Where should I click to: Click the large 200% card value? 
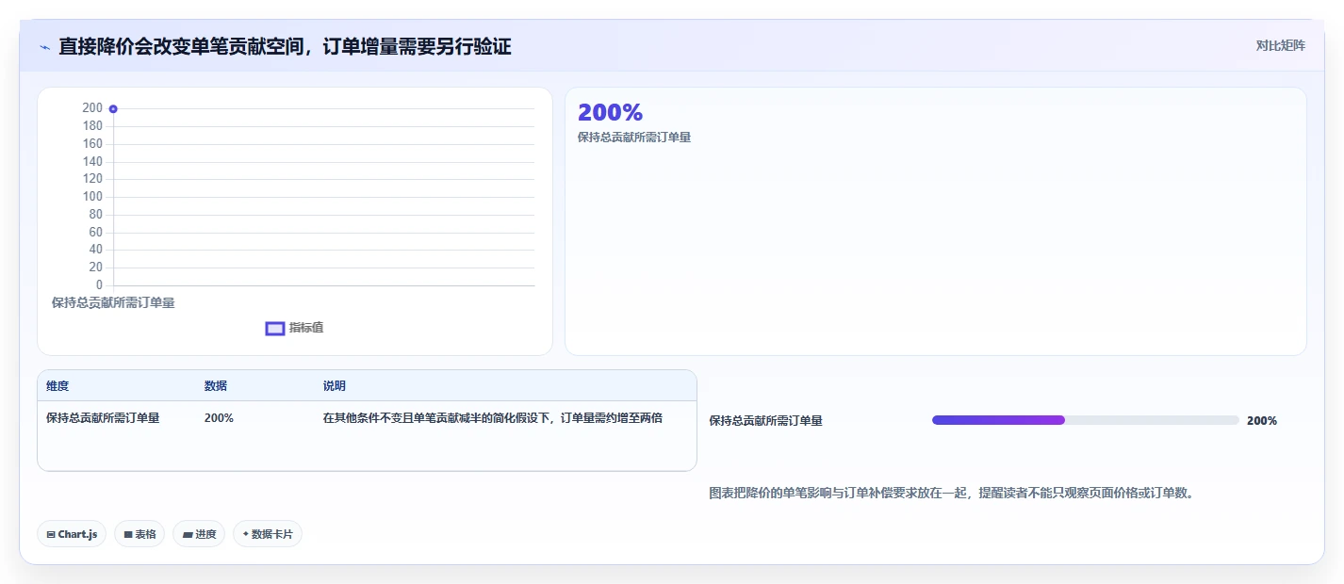pyautogui.click(x=610, y=112)
